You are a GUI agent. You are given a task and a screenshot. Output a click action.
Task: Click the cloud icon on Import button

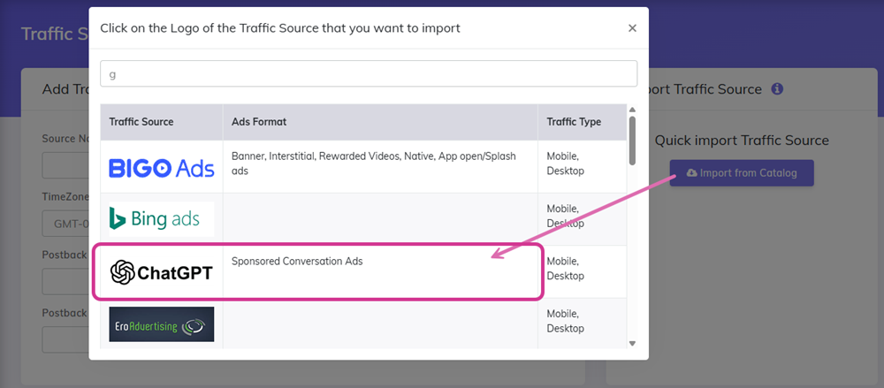(692, 173)
